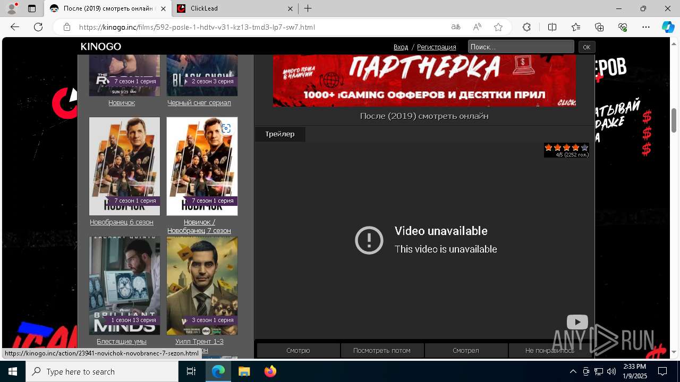Open the Новичок title link
The height and width of the screenshot is (382, 680).
[122, 103]
